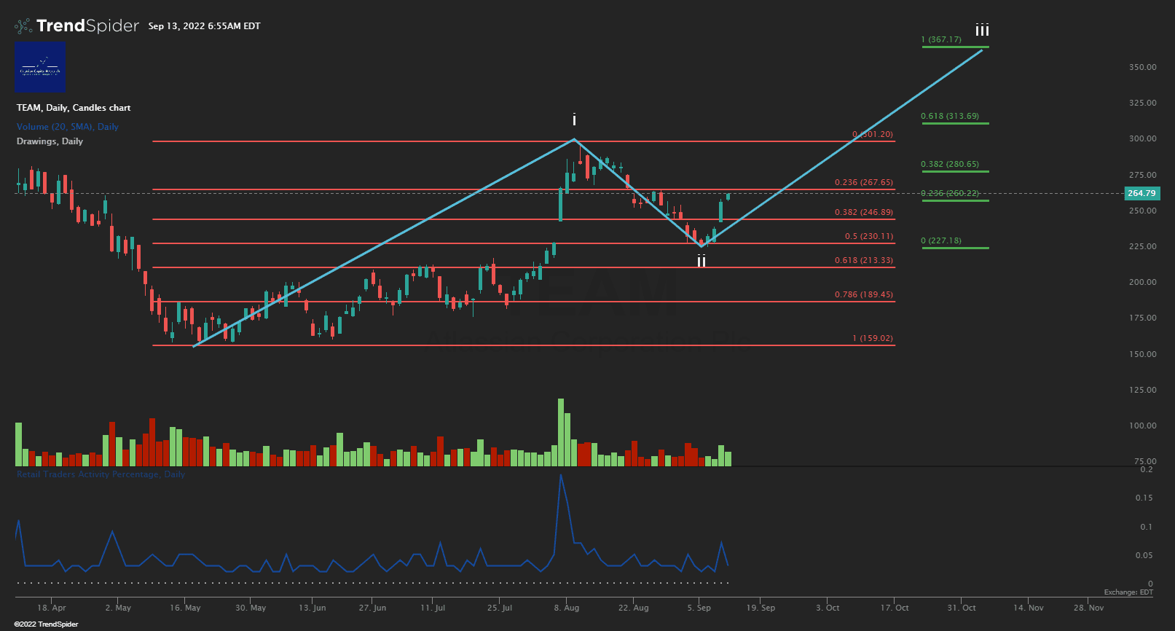Select the wave 'iii' projection label
1175x631 pixels.
[x=982, y=30]
